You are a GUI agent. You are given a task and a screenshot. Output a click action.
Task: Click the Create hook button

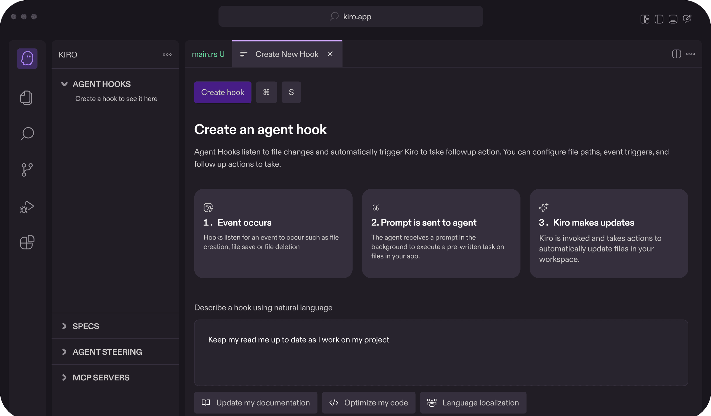tap(223, 92)
